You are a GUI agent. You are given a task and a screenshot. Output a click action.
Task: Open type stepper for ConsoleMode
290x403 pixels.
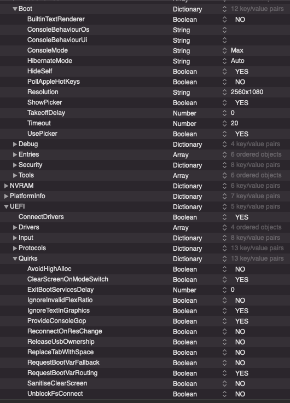point(224,50)
